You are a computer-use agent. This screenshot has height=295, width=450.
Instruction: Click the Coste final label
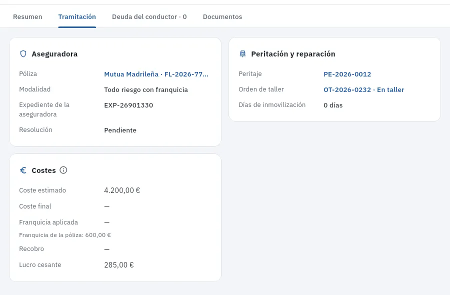tap(35, 206)
